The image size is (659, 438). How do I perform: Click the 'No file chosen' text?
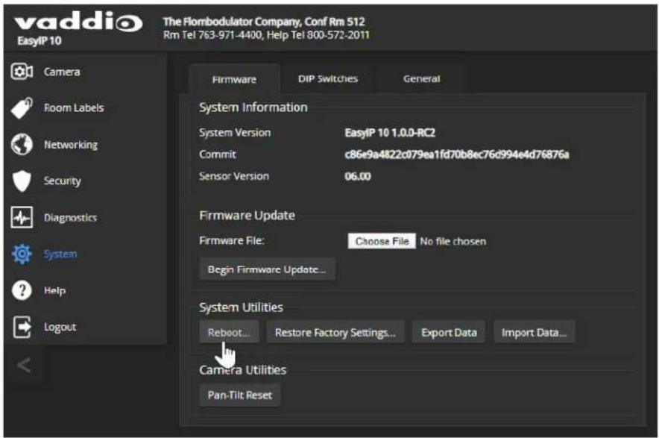[x=453, y=242]
